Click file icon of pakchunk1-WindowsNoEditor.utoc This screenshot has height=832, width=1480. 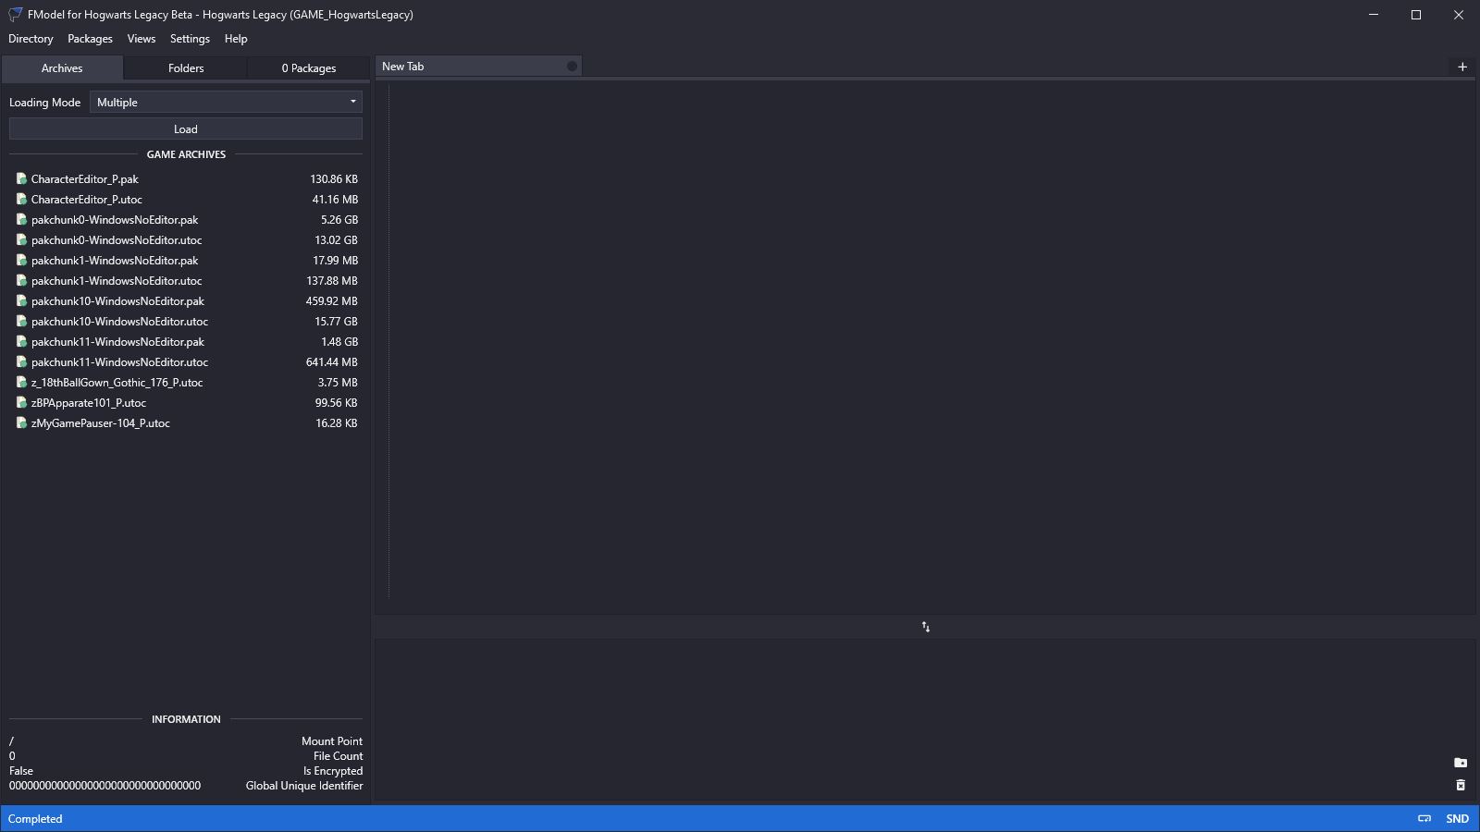point(21,280)
